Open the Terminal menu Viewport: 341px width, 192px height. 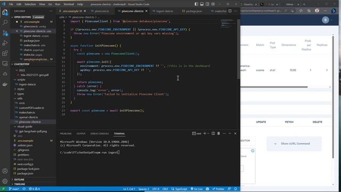(69, 4)
